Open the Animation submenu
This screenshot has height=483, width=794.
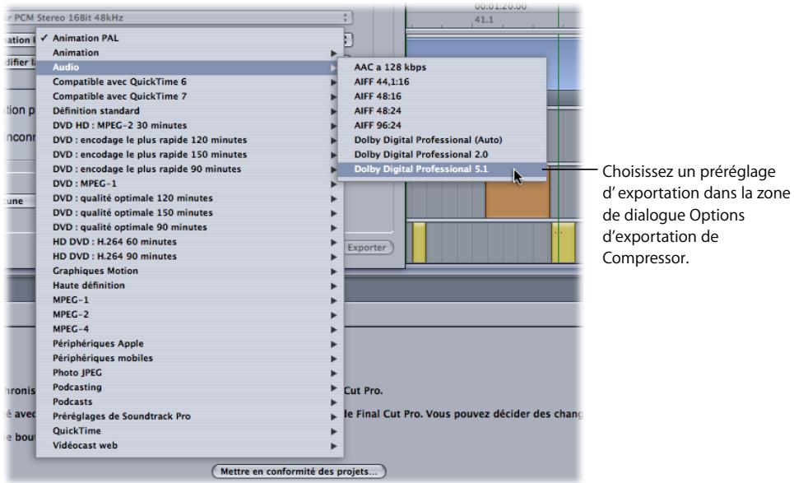[x=190, y=53]
